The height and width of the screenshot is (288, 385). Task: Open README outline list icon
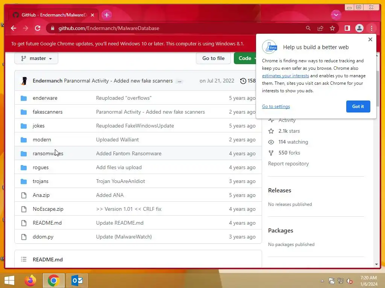(x=24, y=259)
